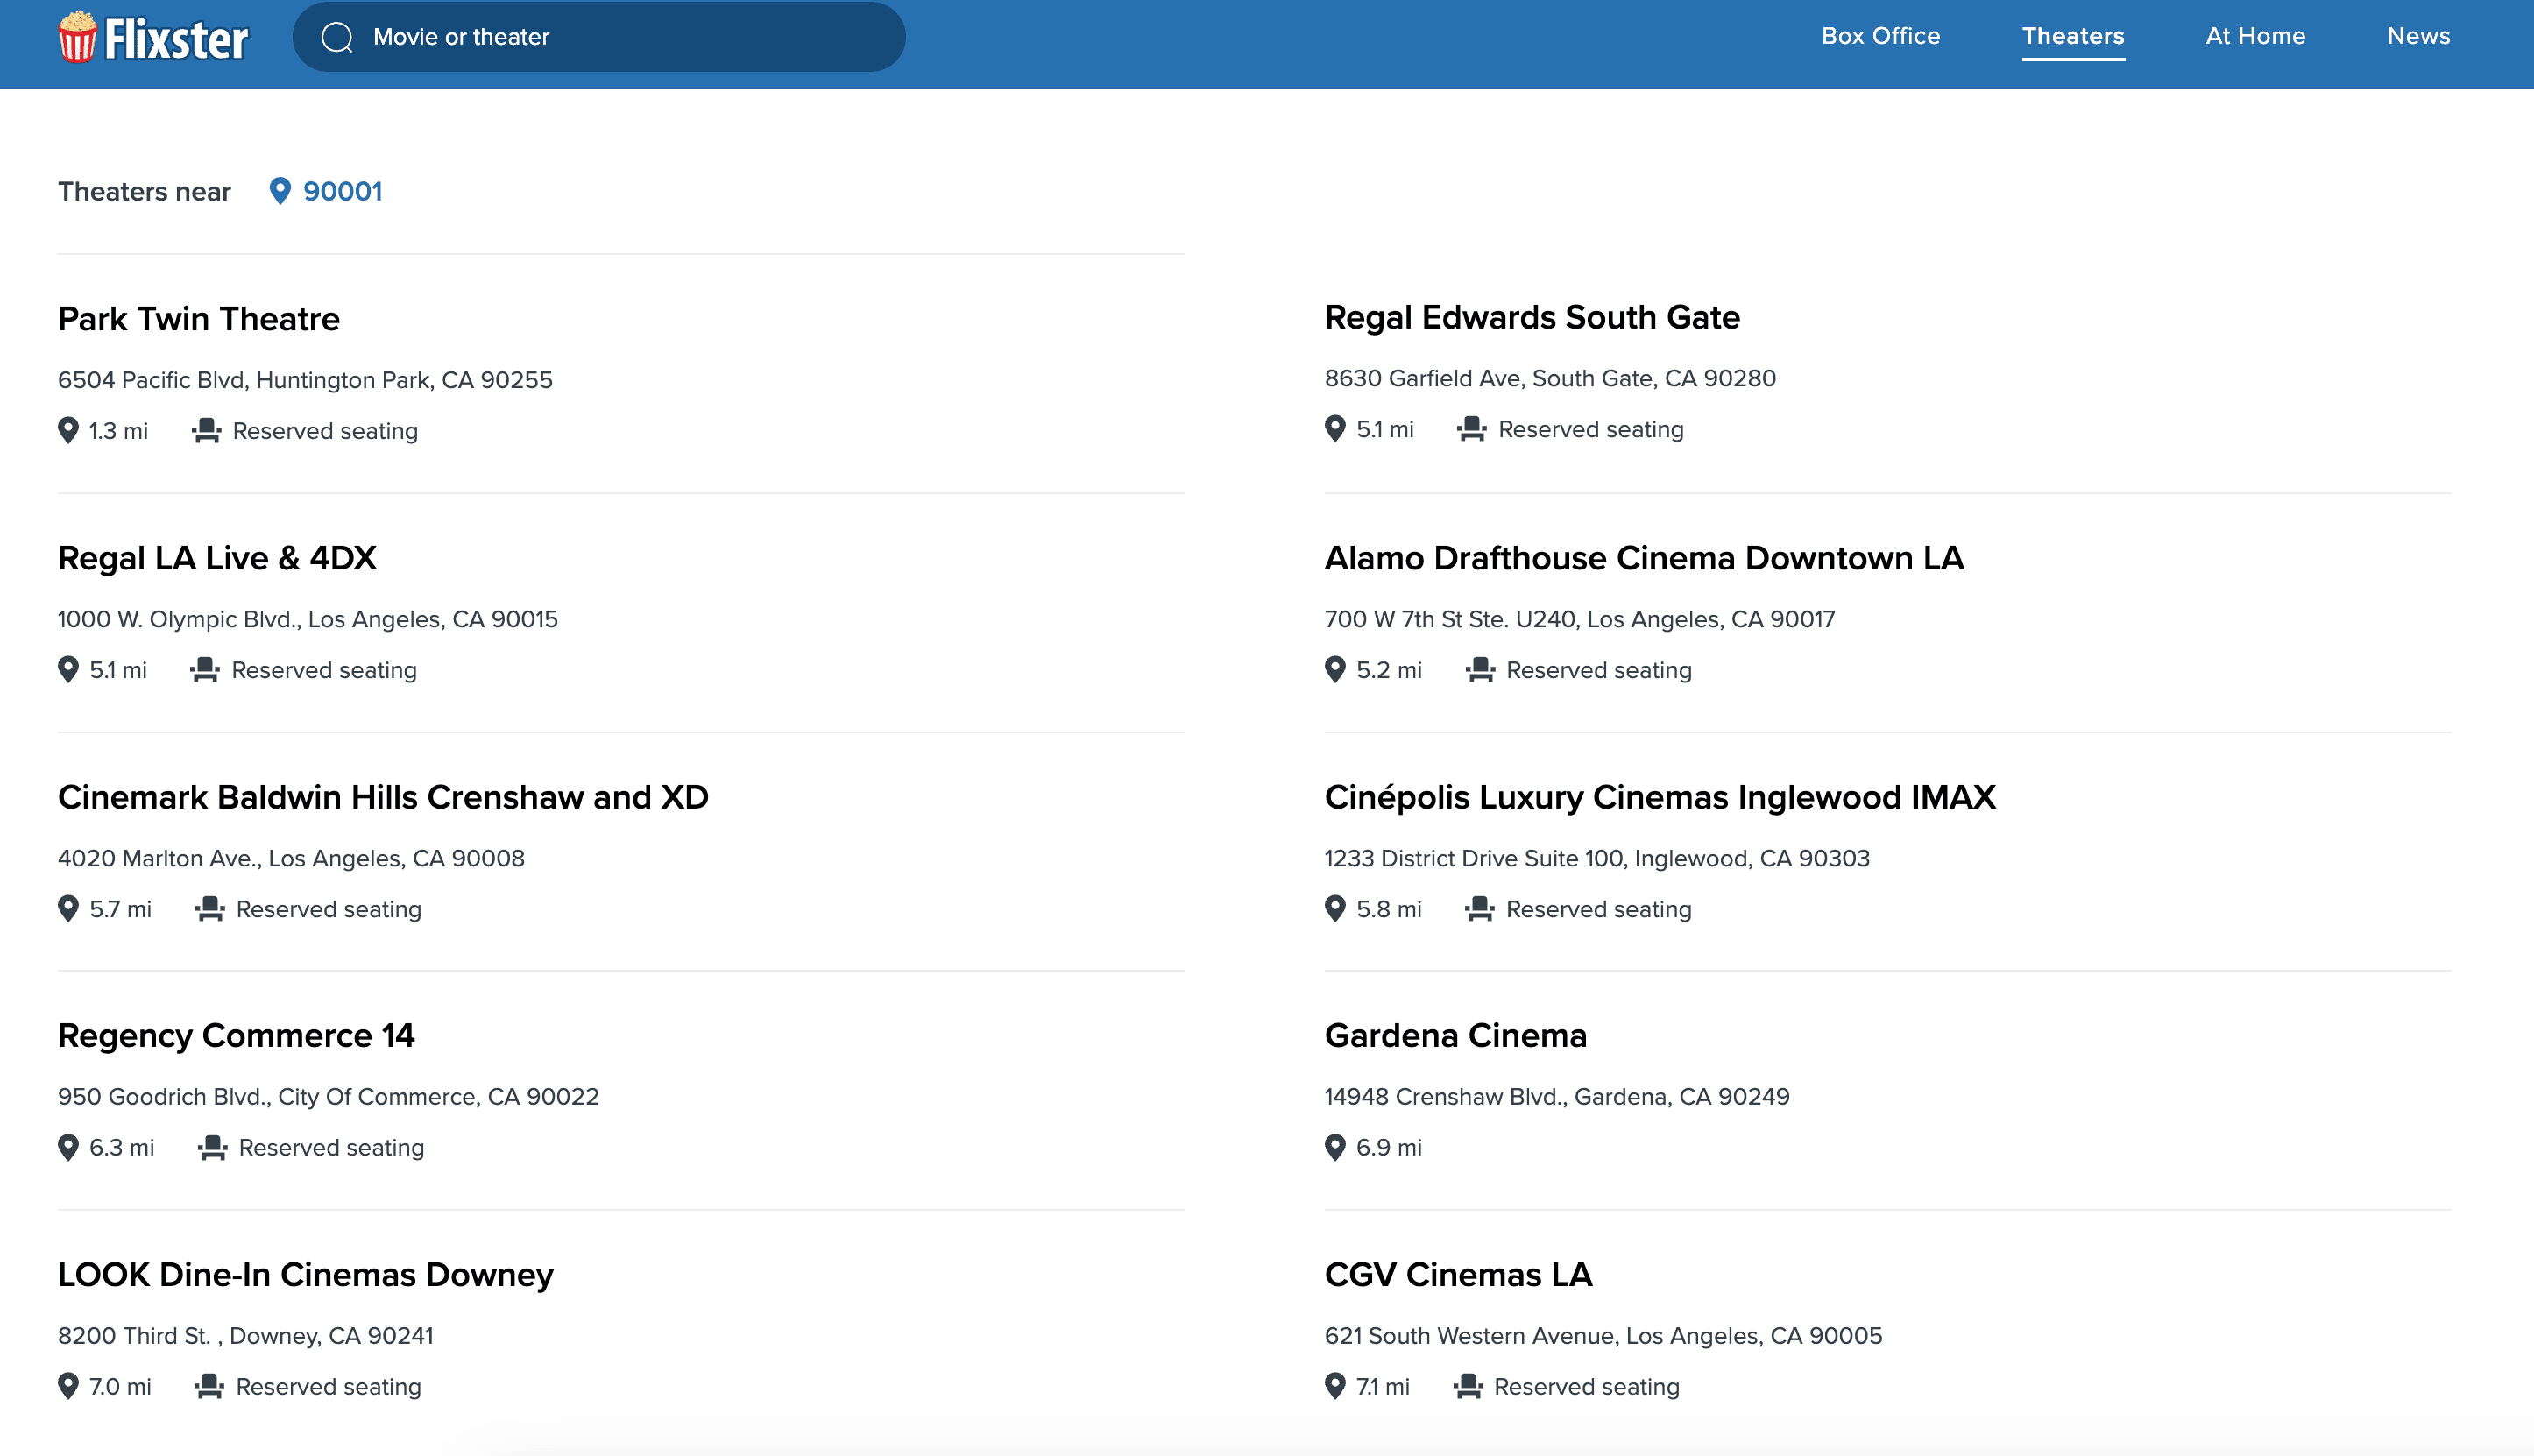Click the location pin next to 90001

[x=280, y=191]
